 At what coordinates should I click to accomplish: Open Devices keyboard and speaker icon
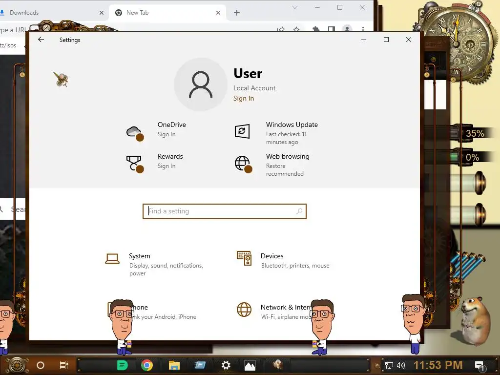(x=244, y=258)
